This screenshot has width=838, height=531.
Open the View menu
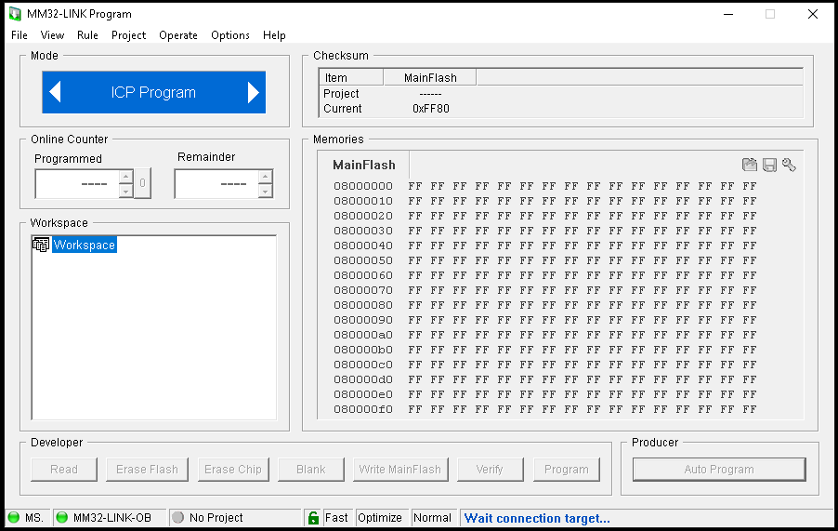(52, 35)
